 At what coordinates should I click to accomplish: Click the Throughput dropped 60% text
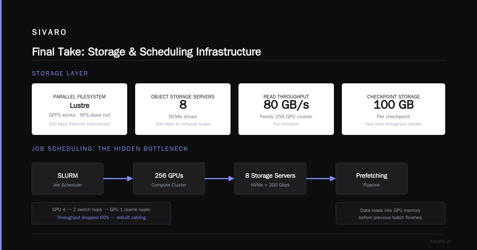[101, 217]
